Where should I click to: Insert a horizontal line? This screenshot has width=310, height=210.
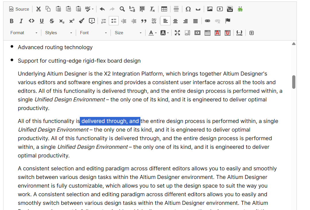coord(176,9)
